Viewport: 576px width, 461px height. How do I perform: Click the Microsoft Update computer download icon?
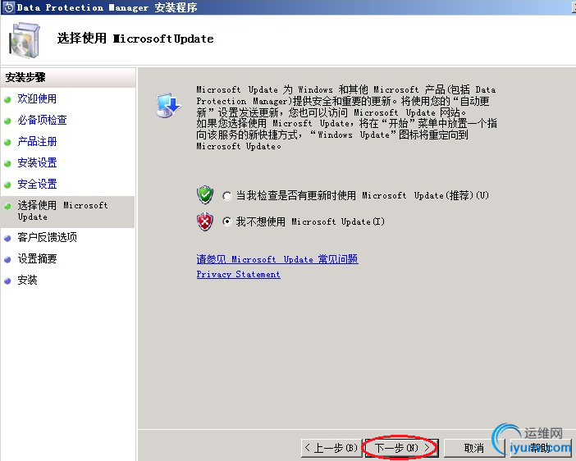tap(168, 105)
